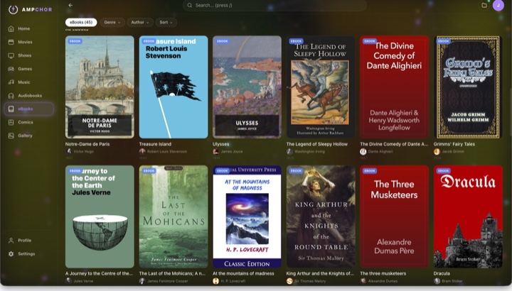Image resolution: width=512 pixels, height=291 pixels.
Task: Open Grimm's Fairy Tales cover
Action: coord(468,87)
